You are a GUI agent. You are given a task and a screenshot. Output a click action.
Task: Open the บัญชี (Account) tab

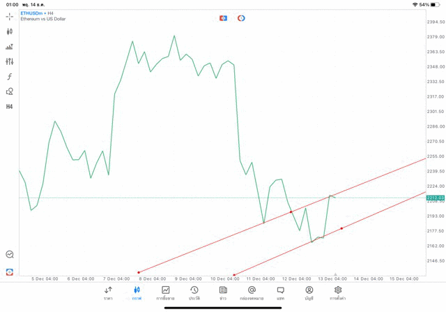[x=309, y=292]
